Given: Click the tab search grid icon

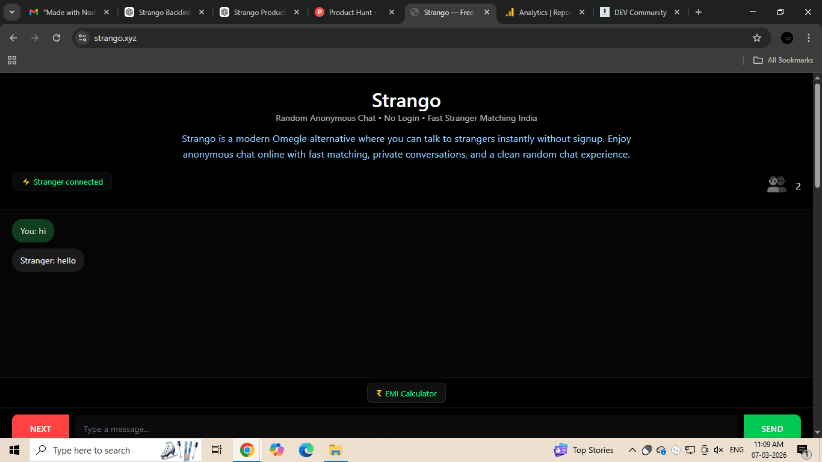Looking at the screenshot, I should coord(12,60).
